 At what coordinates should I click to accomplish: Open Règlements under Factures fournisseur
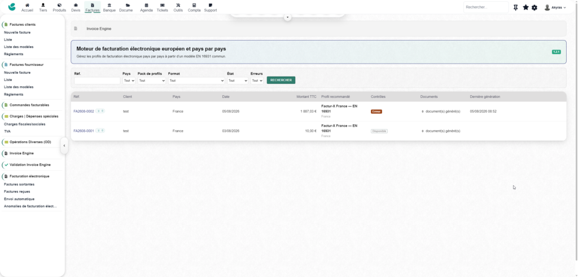coord(14,94)
